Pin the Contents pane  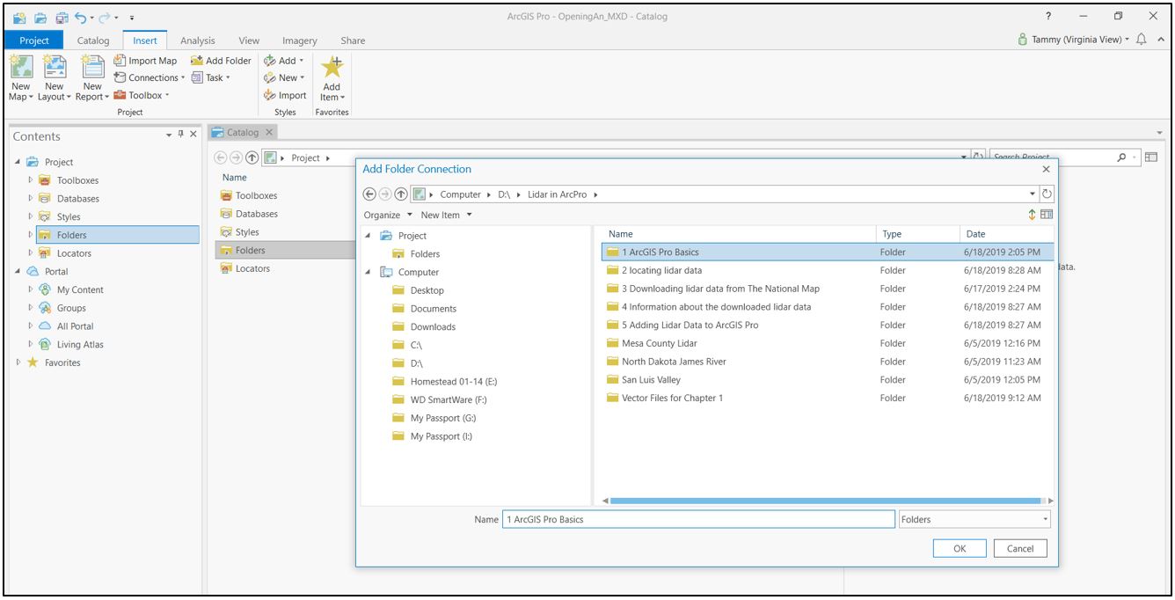pyautogui.click(x=179, y=132)
